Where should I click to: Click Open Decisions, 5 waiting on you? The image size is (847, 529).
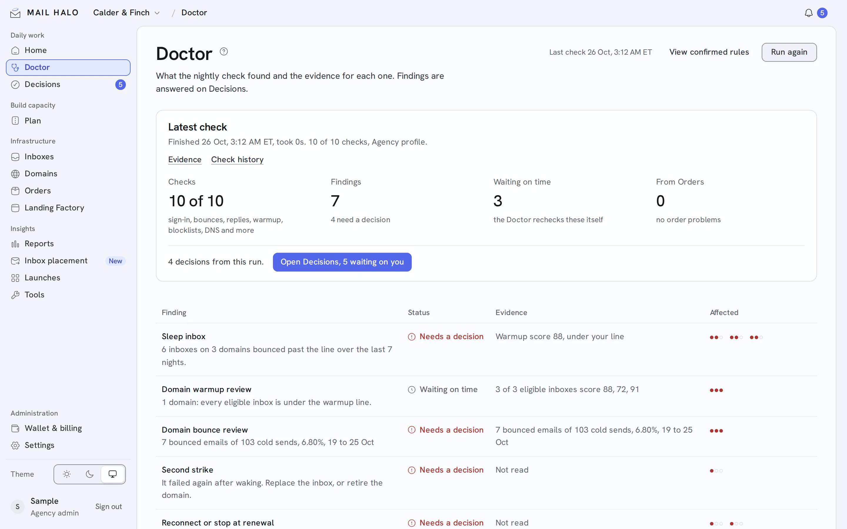(342, 262)
